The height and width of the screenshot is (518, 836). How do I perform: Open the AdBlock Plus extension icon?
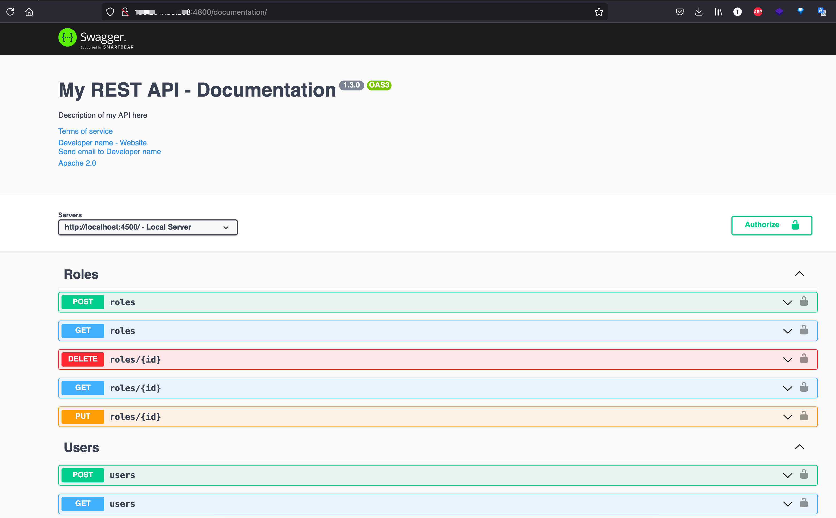tap(758, 12)
